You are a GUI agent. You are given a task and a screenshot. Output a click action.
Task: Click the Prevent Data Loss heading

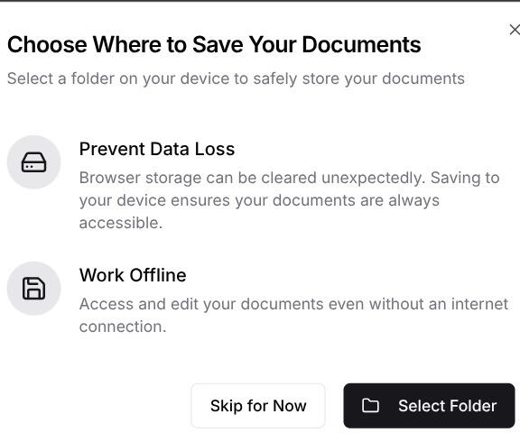tap(157, 149)
